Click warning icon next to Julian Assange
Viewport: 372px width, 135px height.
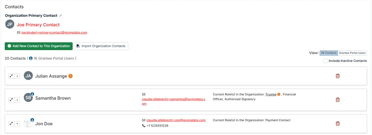tap(70, 76)
